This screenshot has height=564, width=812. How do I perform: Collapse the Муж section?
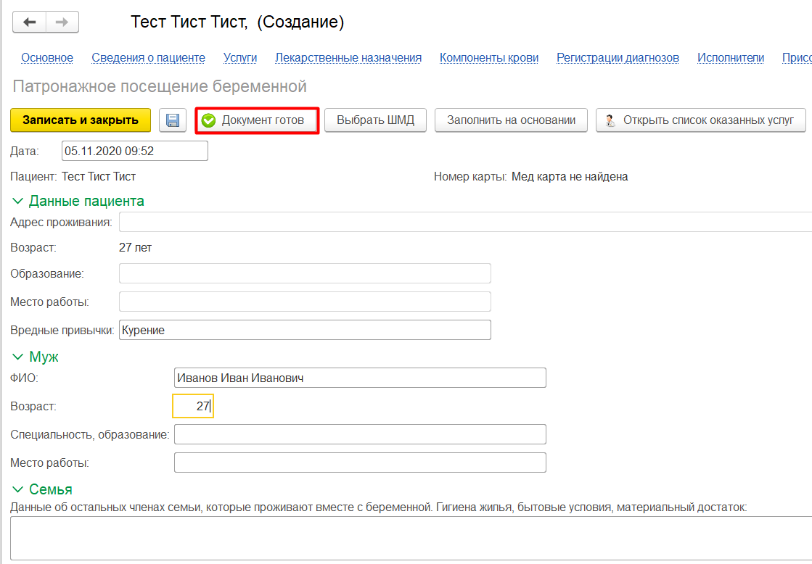tap(17, 357)
